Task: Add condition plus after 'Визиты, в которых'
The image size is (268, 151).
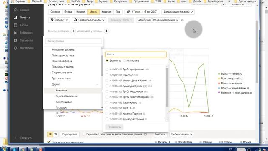Action: tap(73, 31)
